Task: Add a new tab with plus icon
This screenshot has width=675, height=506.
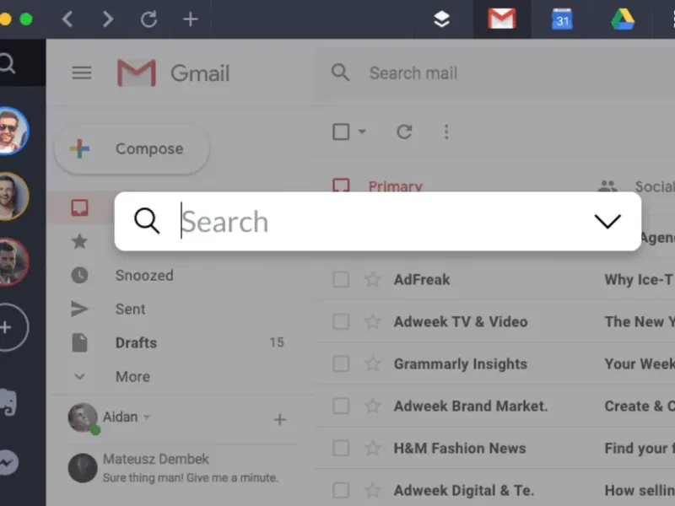Action: 191,19
